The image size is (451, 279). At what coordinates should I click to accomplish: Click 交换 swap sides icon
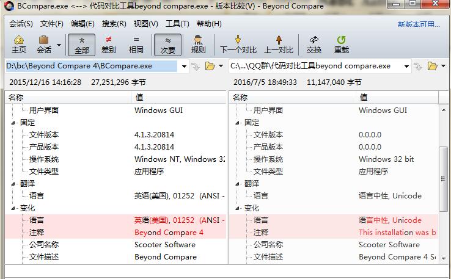[x=313, y=45]
